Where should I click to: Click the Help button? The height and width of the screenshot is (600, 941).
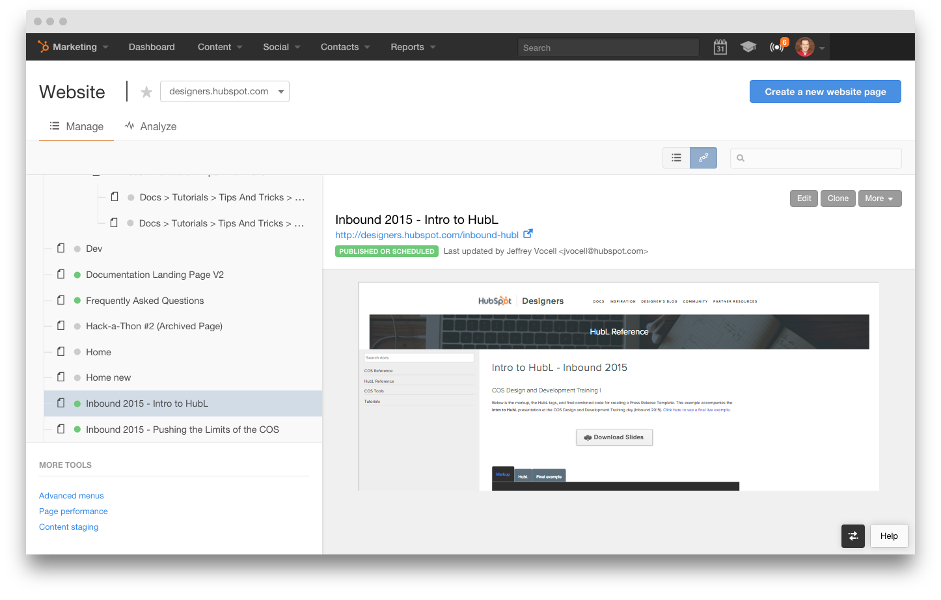[x=889, y=536]
